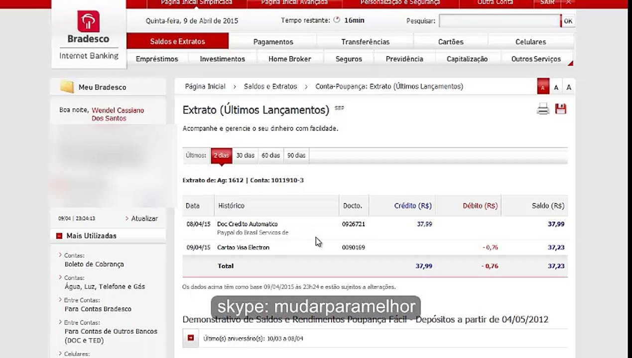Print the statement with the printer icon
The width and height of the screenshot is (632, 358).
[x=543, y=109]
